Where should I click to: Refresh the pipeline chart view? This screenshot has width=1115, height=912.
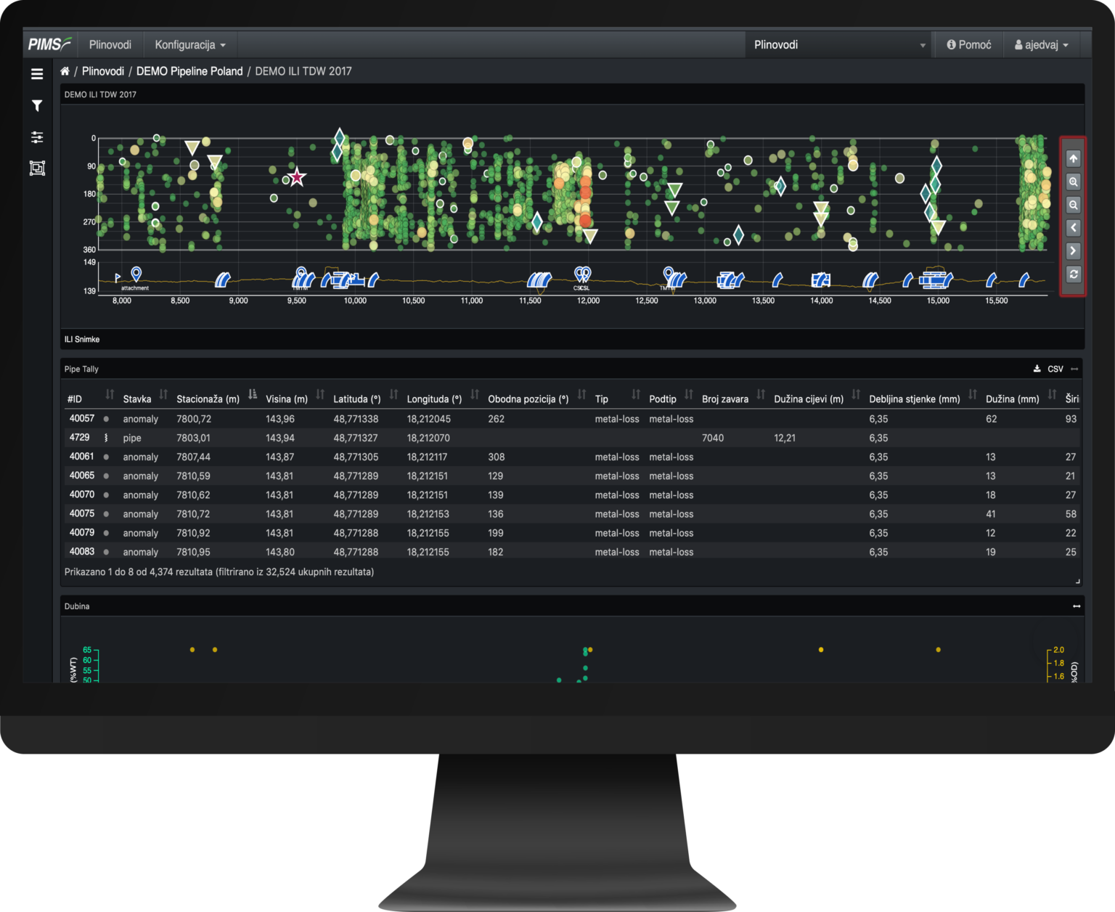click(1073, 274)
